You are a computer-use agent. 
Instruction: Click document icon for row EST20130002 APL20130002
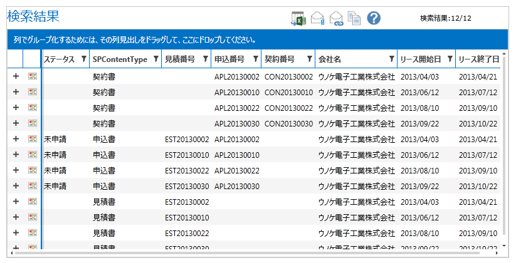click(x=32, y=139)
